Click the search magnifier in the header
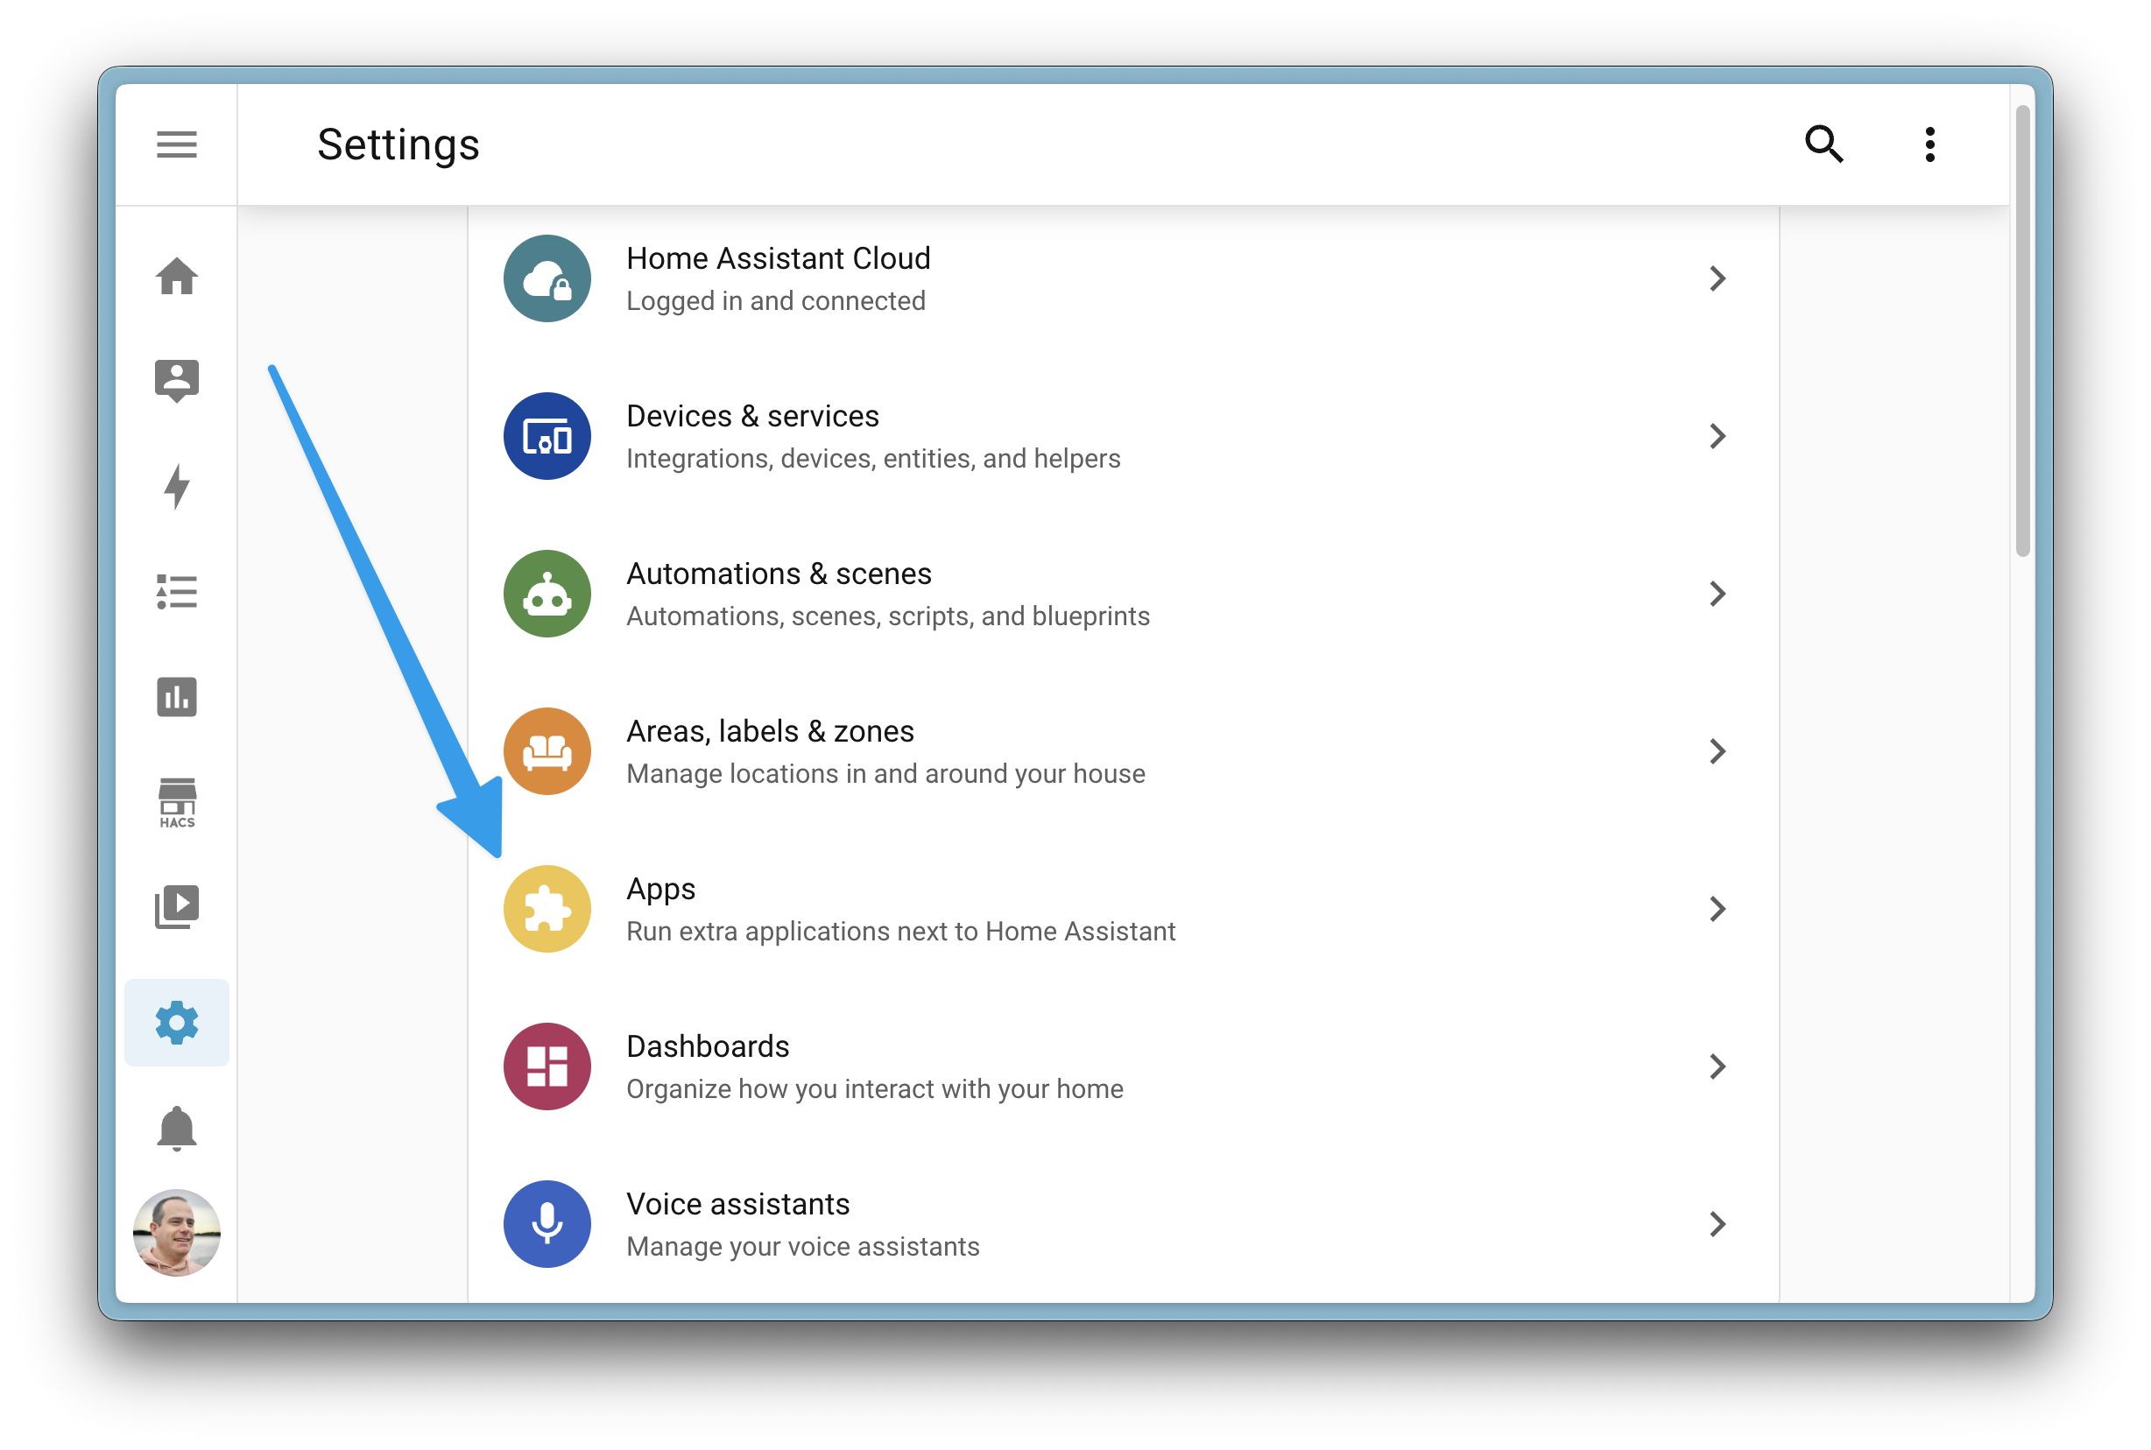 pos(1823,144)
